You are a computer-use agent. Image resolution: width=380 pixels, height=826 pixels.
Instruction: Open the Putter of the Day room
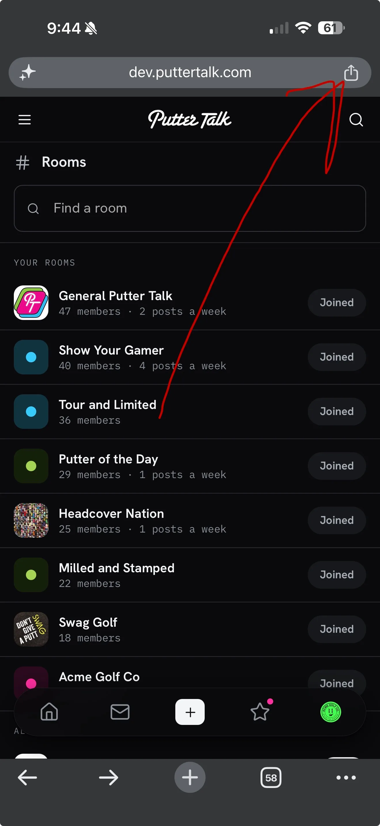[190, 466]
